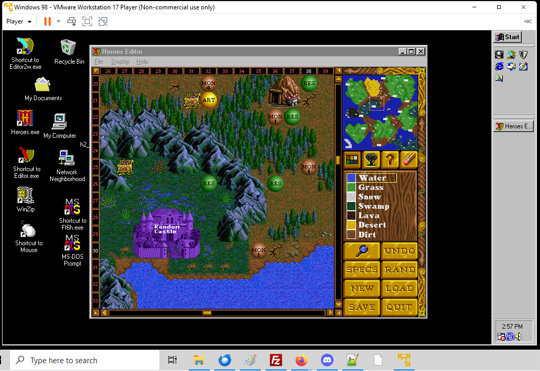This screenshot has height=371, width=540.
Task: Expand the VMware power options arrow
Action: tap(59, 22)
